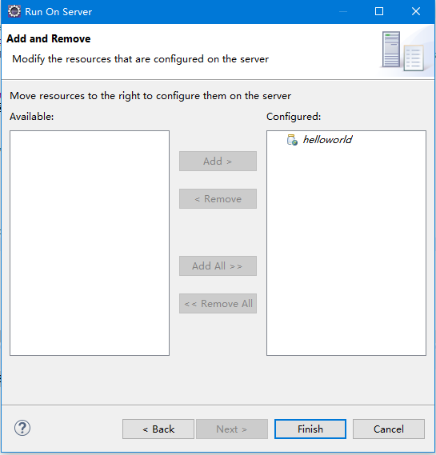Screen dimensions: 436x455
Task: Maximize the Run On Server dialog
Action: [379, 12]
